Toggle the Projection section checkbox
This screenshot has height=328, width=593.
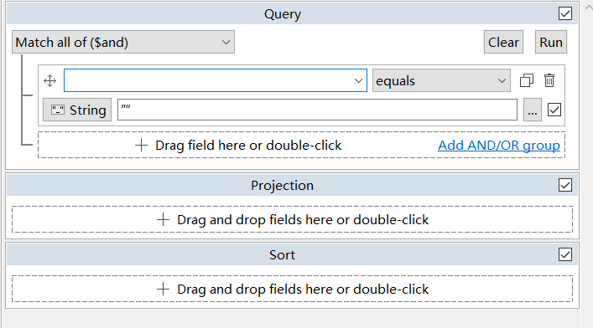pyautogui.click(x=565, y=185)
